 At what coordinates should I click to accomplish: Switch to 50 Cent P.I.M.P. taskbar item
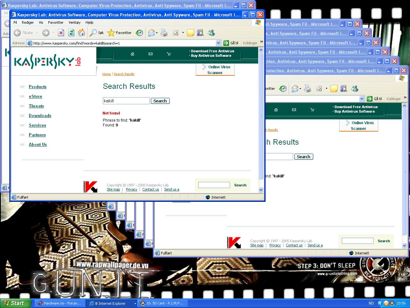pos(163,303)
